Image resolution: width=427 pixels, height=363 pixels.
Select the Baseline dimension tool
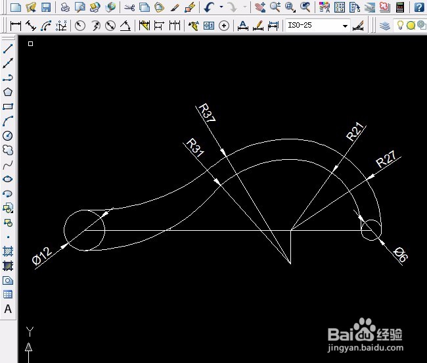point(160,26)
